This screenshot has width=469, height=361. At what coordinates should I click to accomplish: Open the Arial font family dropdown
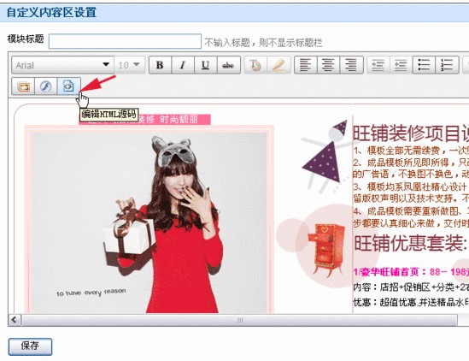coord(62,65)
